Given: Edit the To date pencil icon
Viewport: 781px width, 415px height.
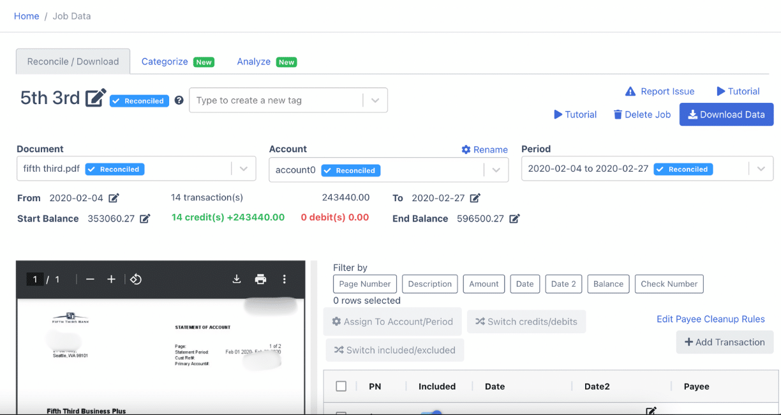Looking at the screenshot, I should point(475,198).
